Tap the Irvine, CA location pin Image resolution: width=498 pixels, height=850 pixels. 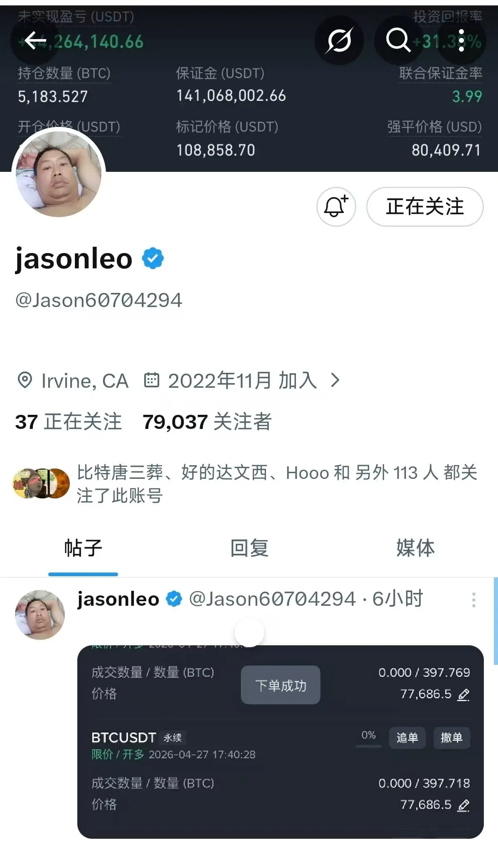25,380
